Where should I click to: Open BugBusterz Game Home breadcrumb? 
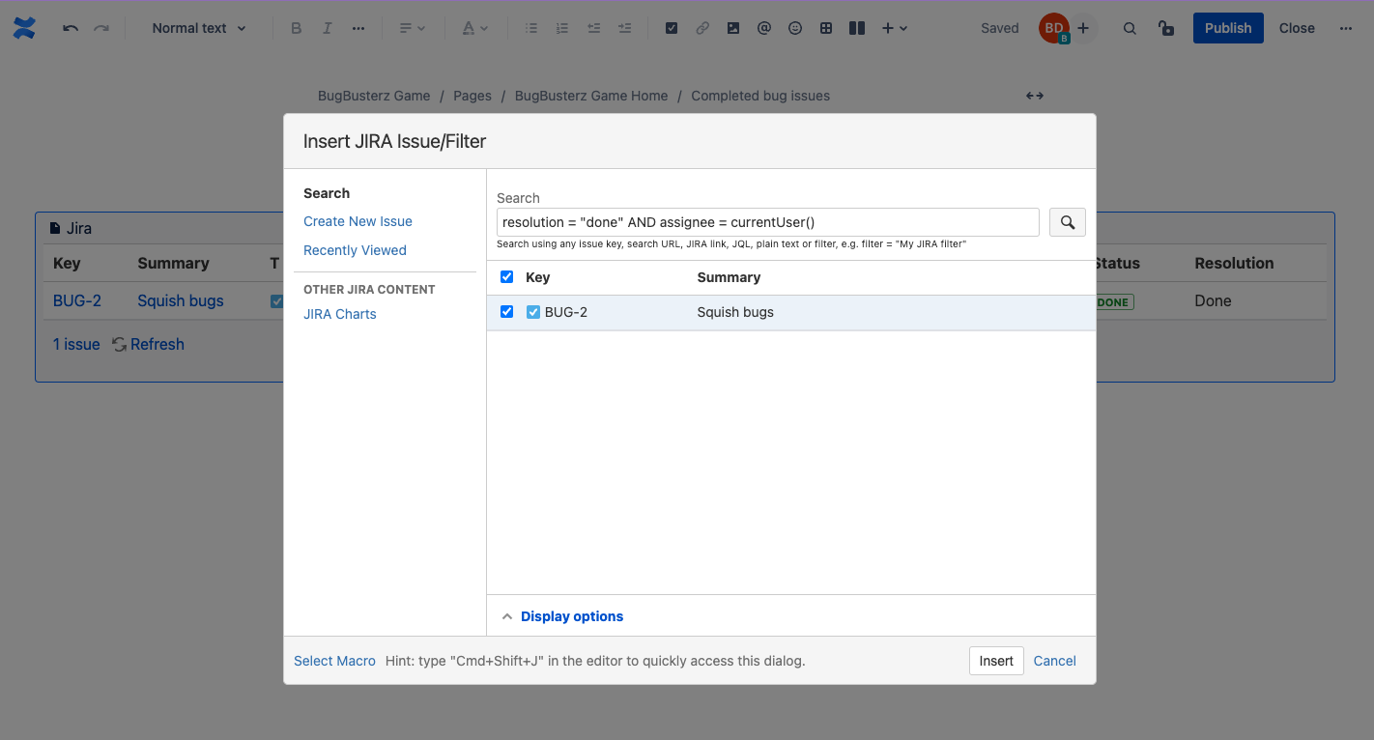coord(591,96)
